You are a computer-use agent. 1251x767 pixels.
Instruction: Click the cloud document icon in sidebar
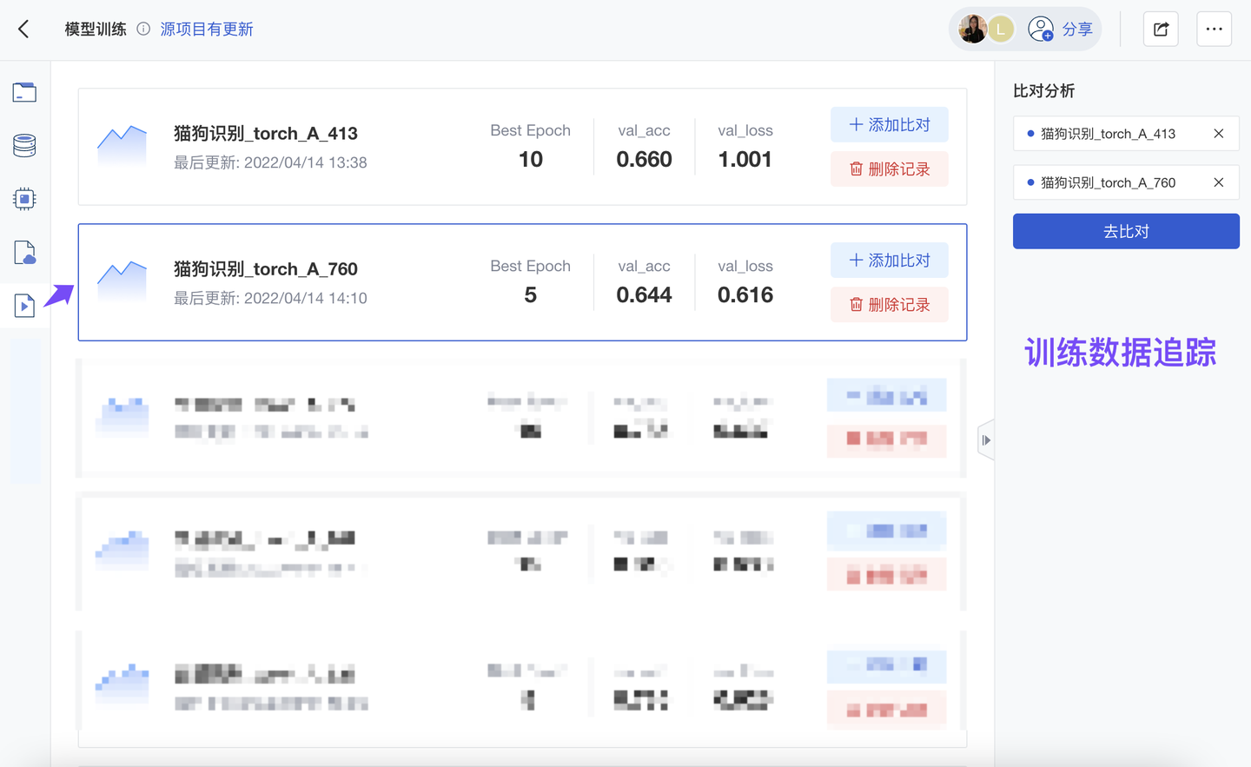click(x=23, y=252)
